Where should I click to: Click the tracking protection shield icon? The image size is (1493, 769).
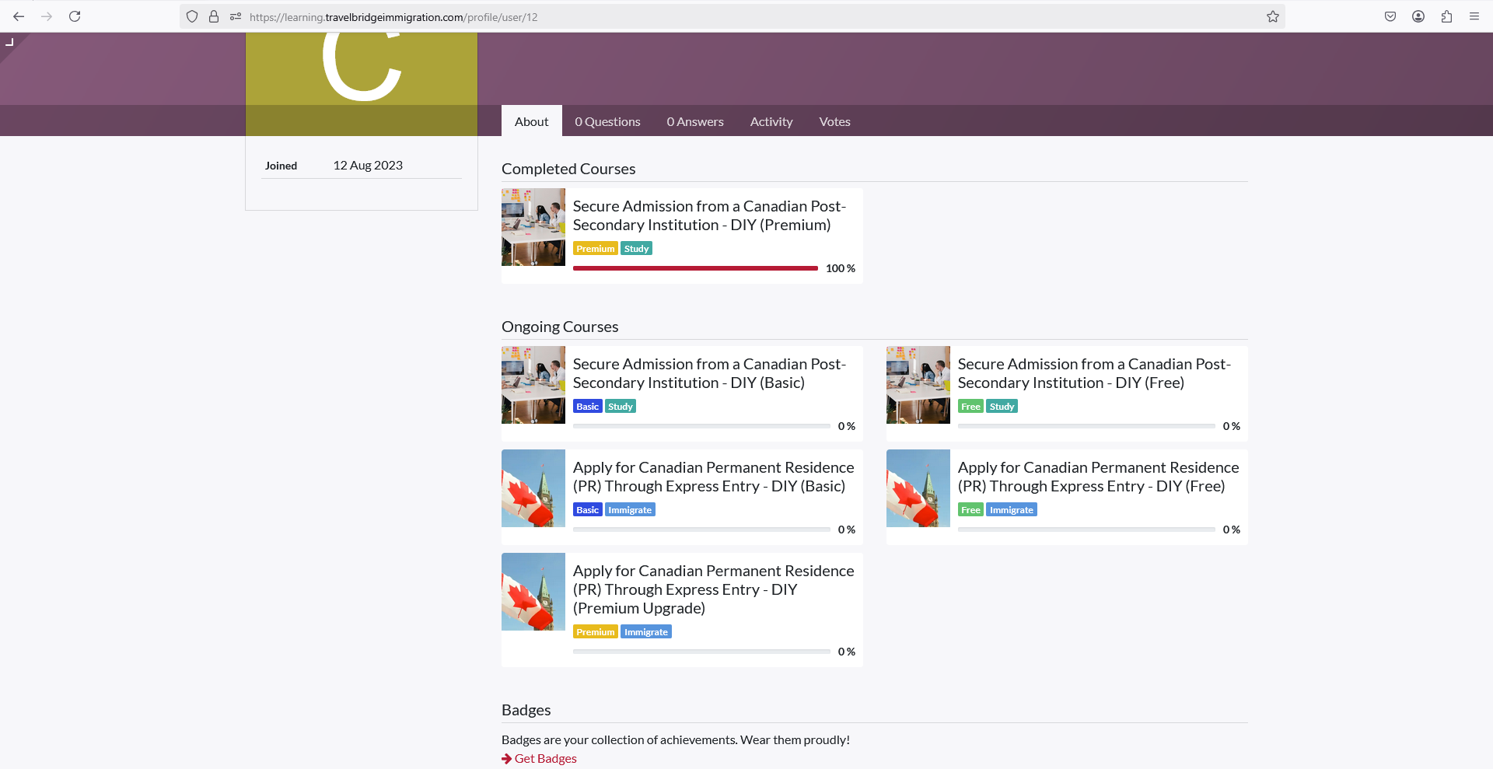[192, 16]
